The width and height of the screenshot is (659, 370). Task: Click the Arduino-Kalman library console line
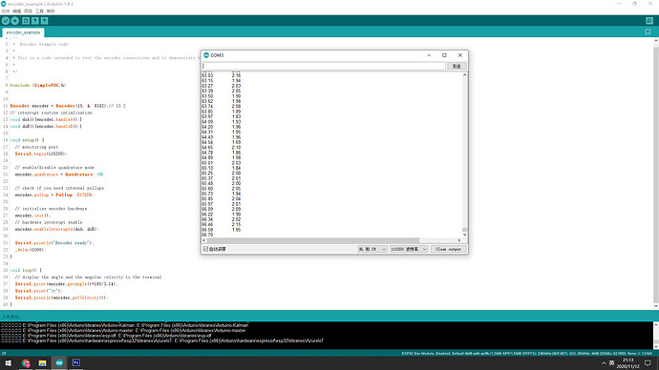pyautogui.click(x=125, y=325)
